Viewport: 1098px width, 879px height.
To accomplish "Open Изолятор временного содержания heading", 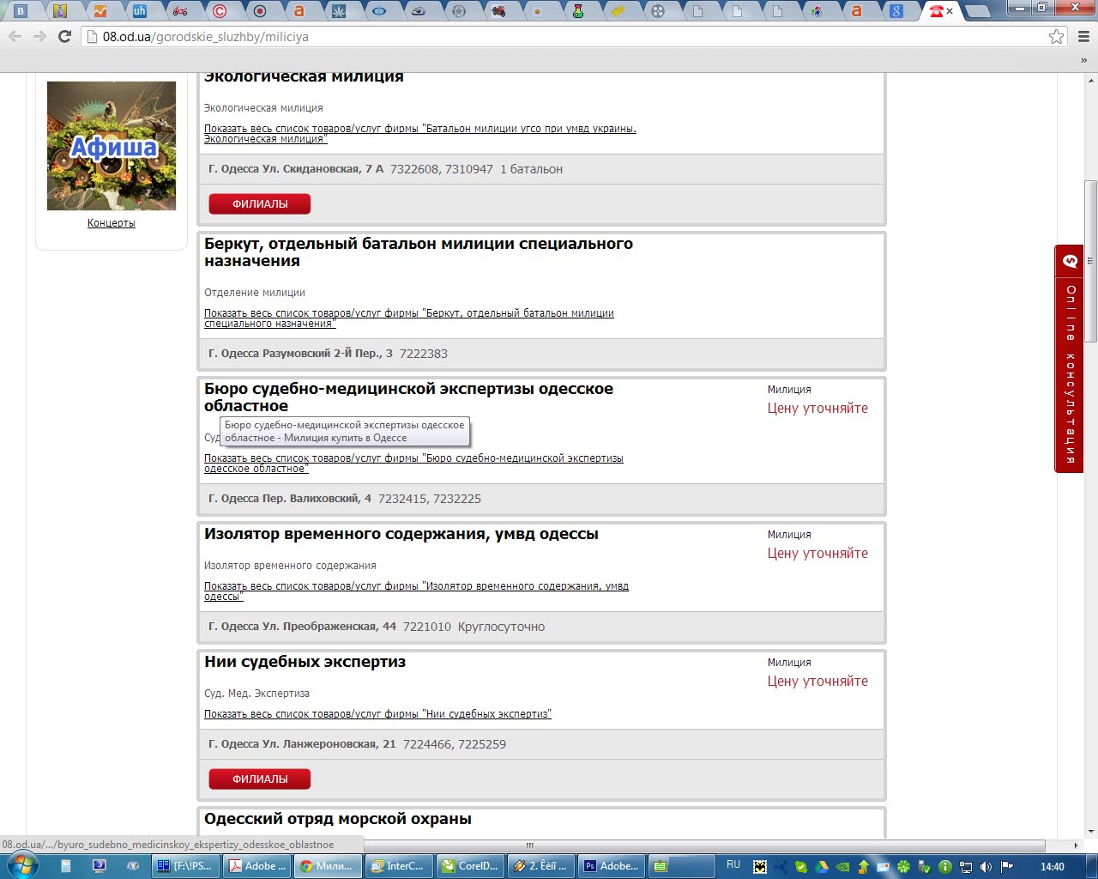I will (x=401, y=534).
